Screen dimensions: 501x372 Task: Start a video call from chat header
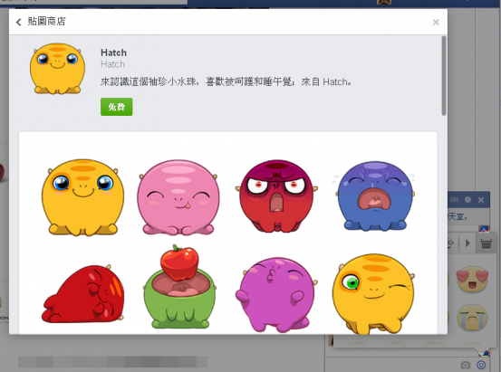[454, 200]
